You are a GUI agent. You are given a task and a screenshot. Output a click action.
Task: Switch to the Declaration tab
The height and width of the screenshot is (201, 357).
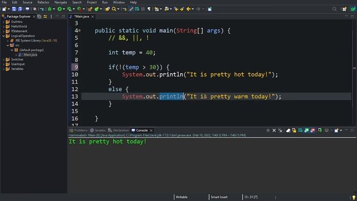[x=118, y=130]
